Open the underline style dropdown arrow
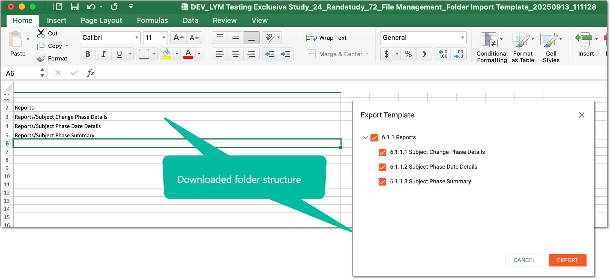The height and width of the screenshot is (279, 610). point(130,54)
